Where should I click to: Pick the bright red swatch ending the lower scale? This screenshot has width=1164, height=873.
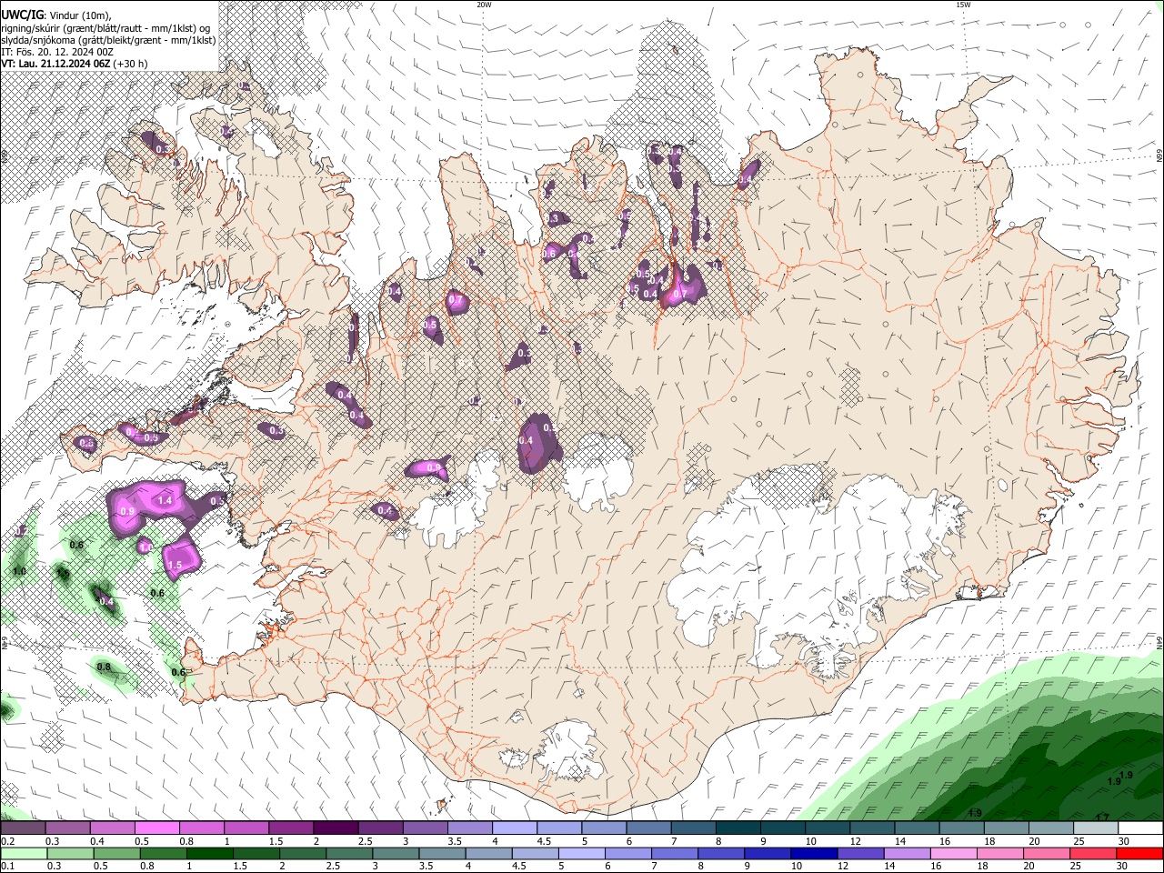point(1140,854)
